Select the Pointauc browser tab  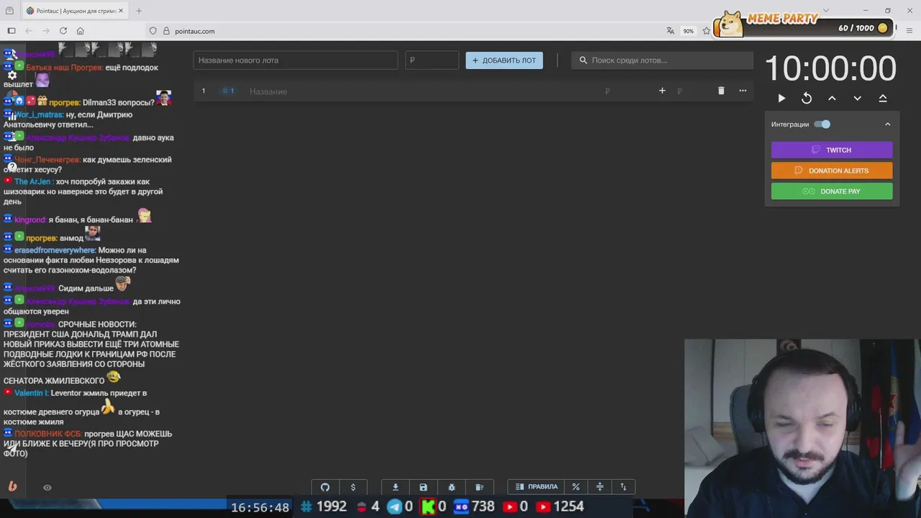click(x=74, y=11)
